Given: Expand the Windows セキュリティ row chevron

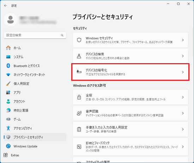Looking at the screenshot, I should coord(183,40).
